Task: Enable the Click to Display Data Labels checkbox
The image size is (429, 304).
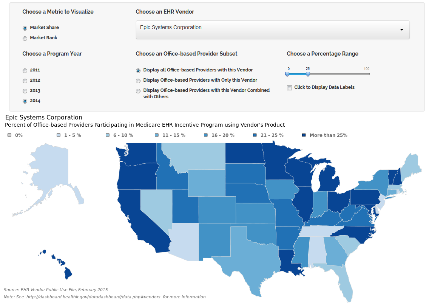Action: tap(289, 88)
